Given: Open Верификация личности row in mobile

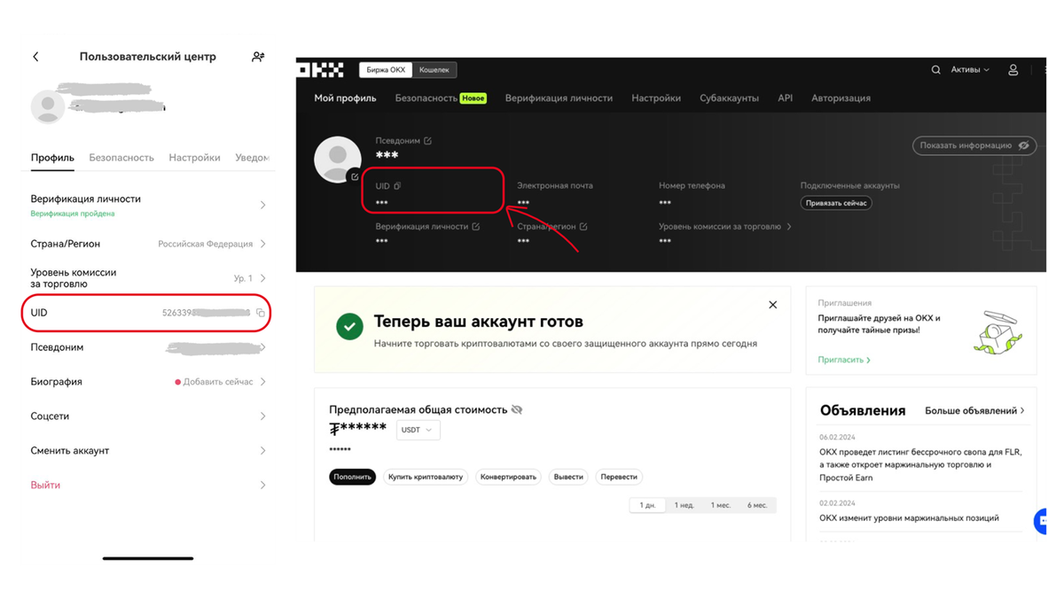Looking at the screenshot, I should click(148, 205).
